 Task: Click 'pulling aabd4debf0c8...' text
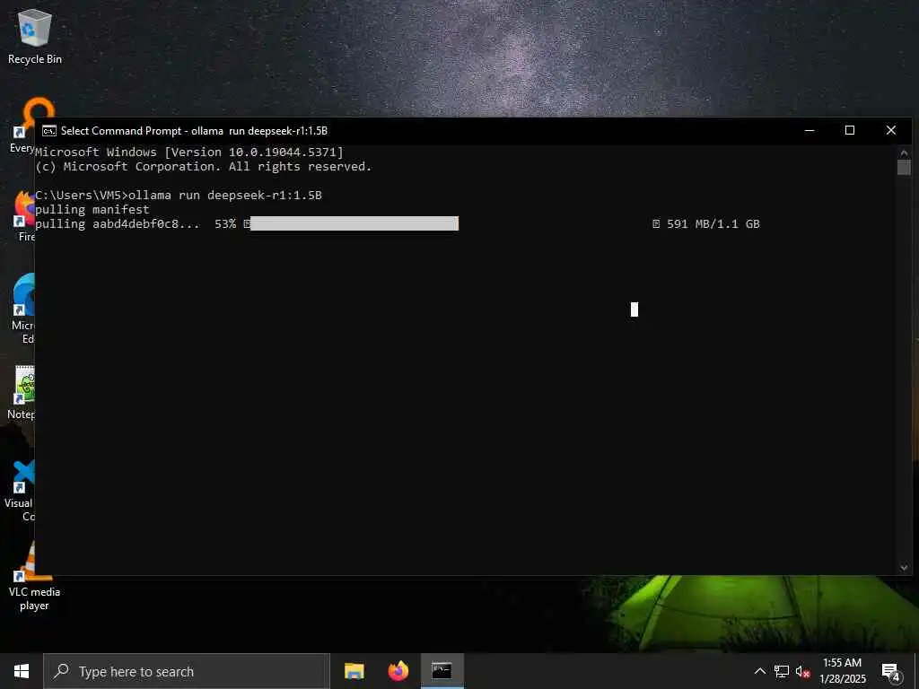coord(118,223)
